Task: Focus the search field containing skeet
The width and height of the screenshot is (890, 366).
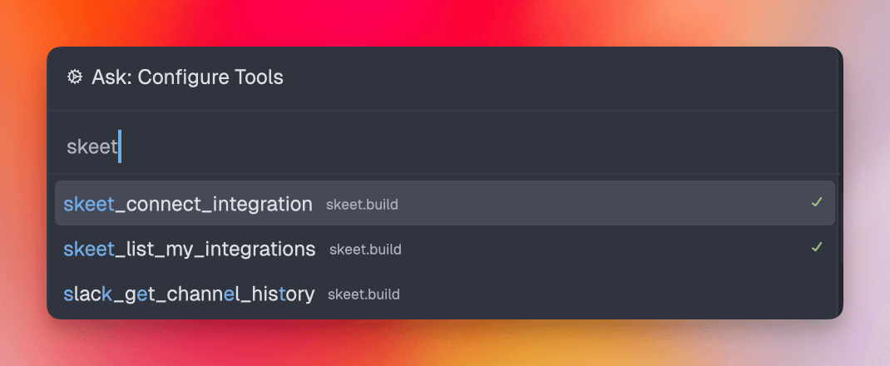Action: (x=443, y=147)
